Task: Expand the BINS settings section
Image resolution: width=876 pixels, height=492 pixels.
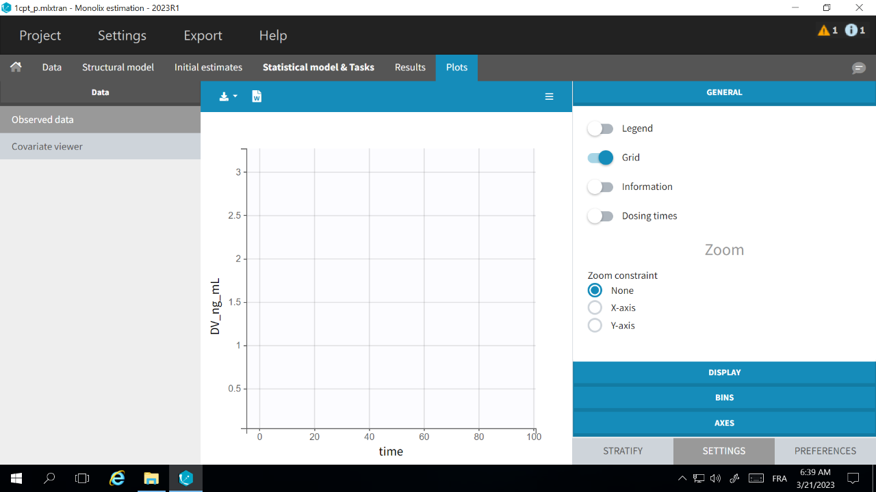Action: [x=724, y=398]
